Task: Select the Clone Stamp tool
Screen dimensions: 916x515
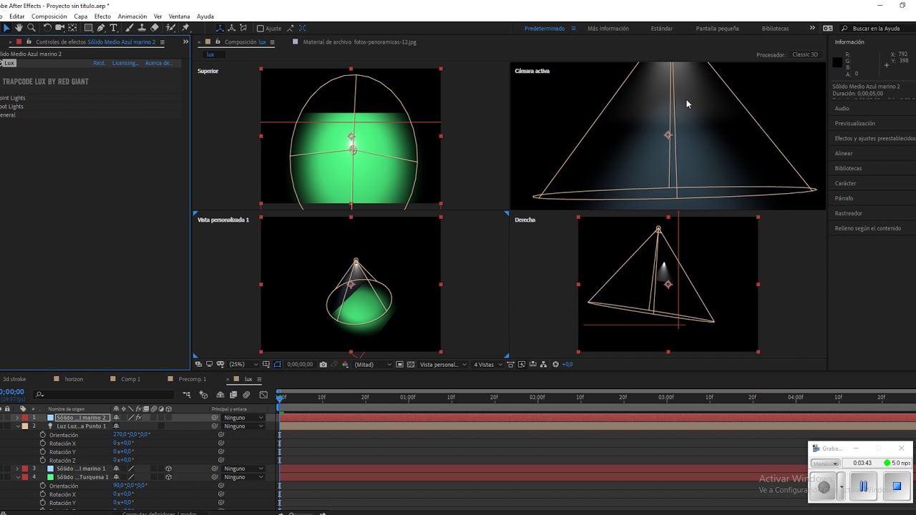Action: click(x=142, y=28)
